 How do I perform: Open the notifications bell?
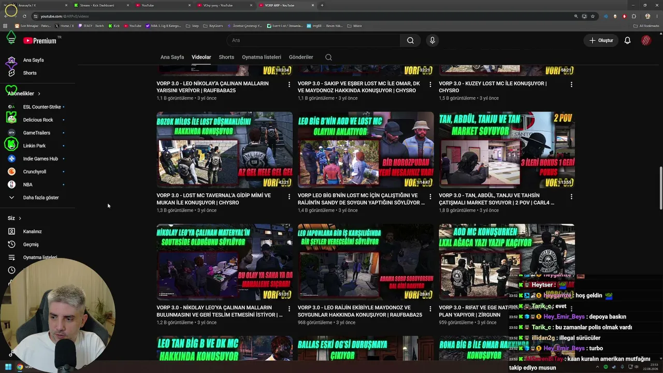coord(627,40)
